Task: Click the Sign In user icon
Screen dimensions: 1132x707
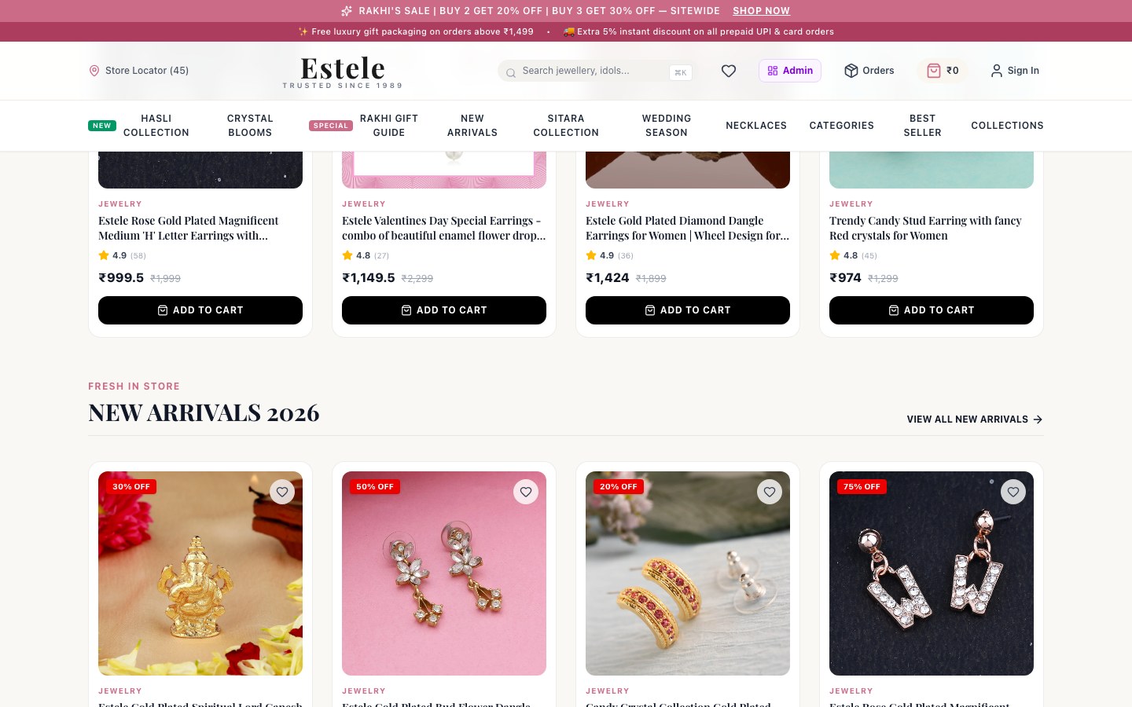Action: pos(996,71)
